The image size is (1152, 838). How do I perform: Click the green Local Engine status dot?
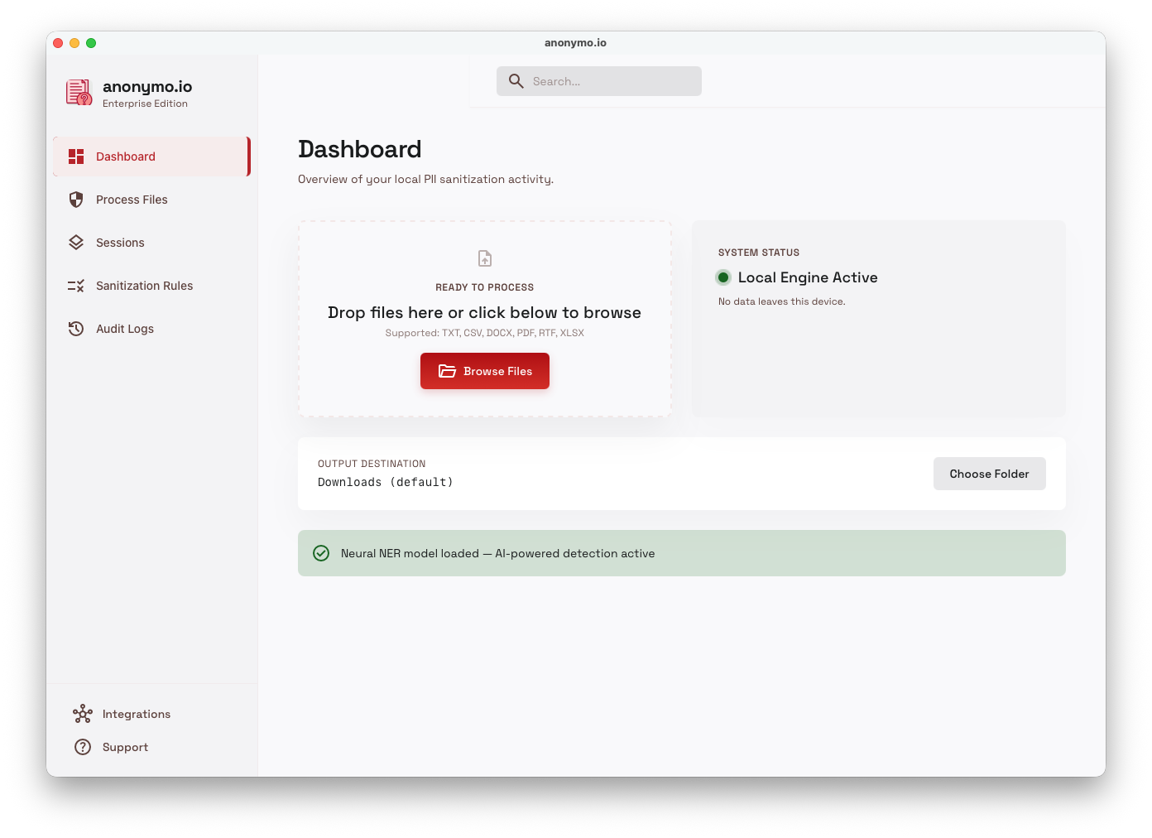pos(723,277)
